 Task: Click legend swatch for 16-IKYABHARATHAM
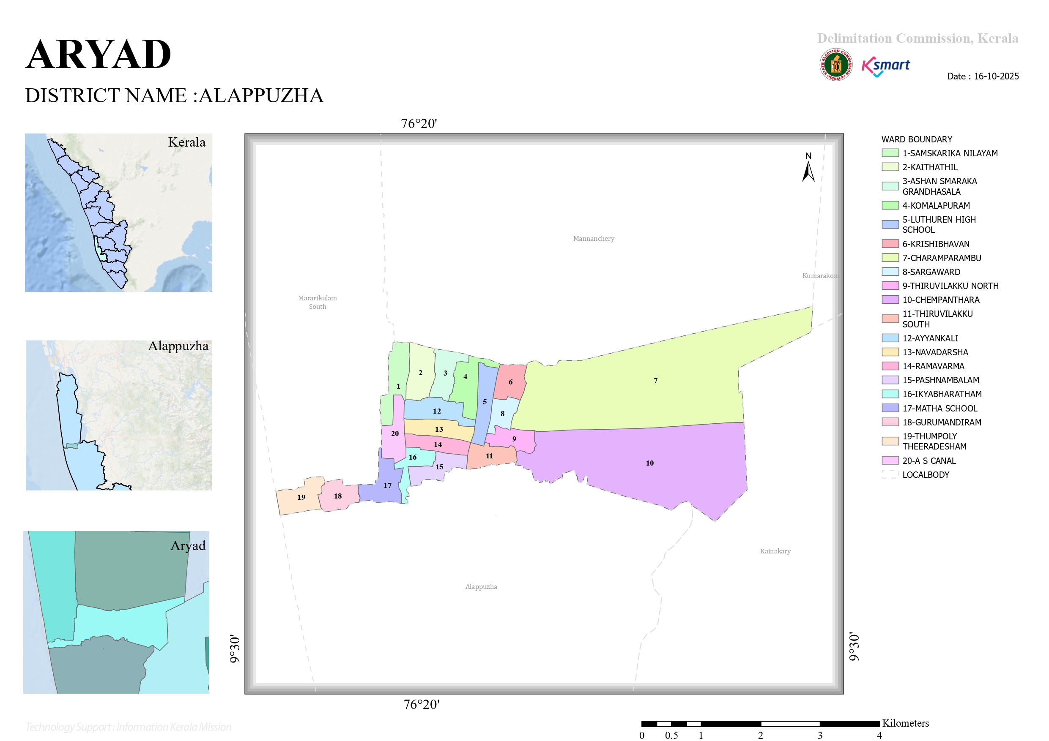coord(890,394)
